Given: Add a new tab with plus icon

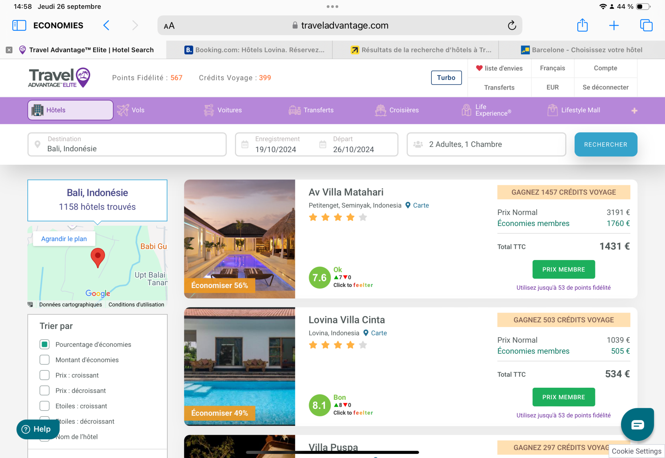Looking at the screenshot, I should [614, 25].
